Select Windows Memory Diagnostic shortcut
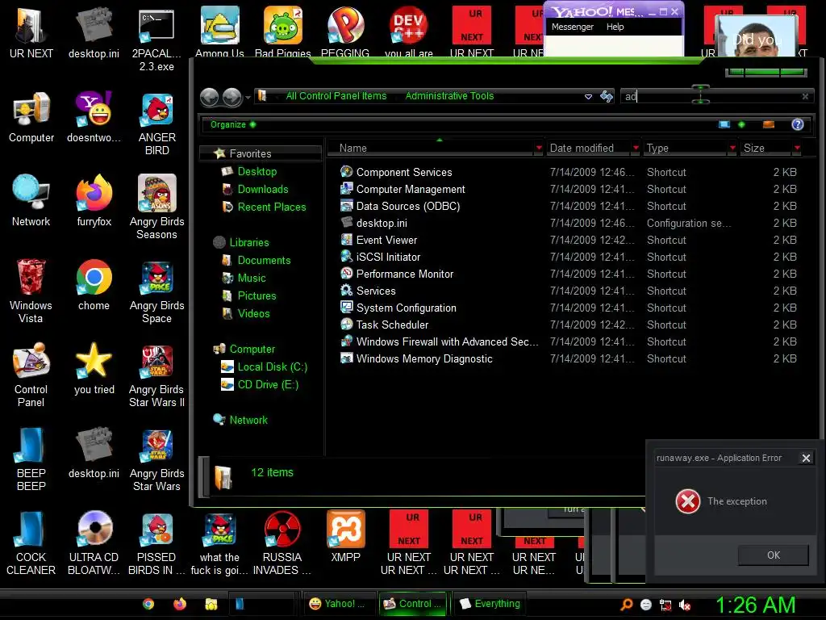This screenshot has height=620, width=826. coord(424,358)
